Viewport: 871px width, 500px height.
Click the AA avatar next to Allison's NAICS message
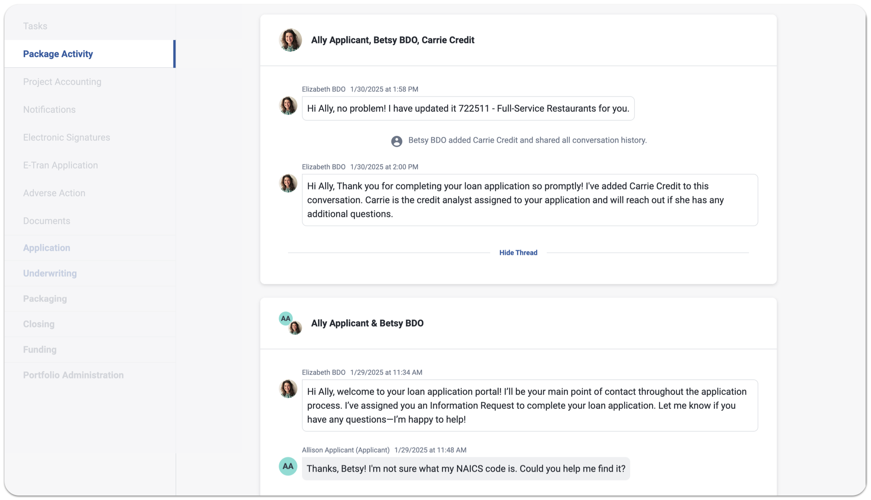(288, 466)
